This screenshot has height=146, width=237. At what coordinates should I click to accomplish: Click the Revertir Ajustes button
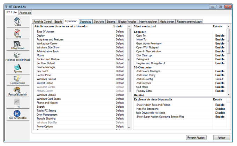(196, 138)
